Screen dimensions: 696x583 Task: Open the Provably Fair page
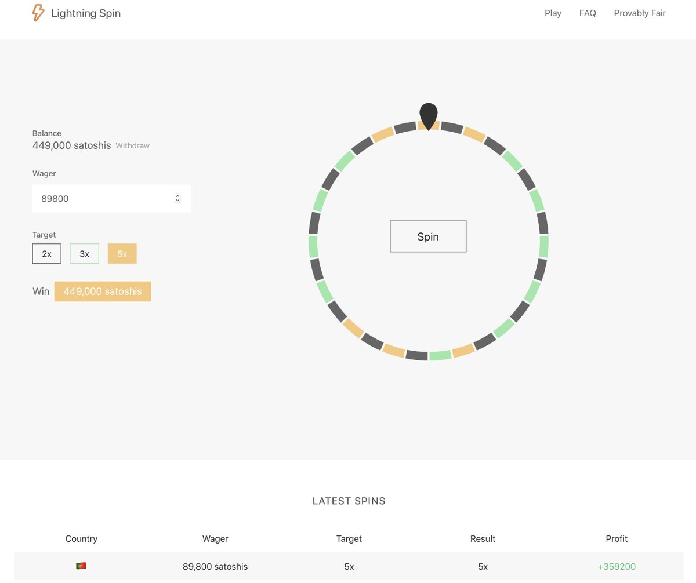(x=640, y=13)
